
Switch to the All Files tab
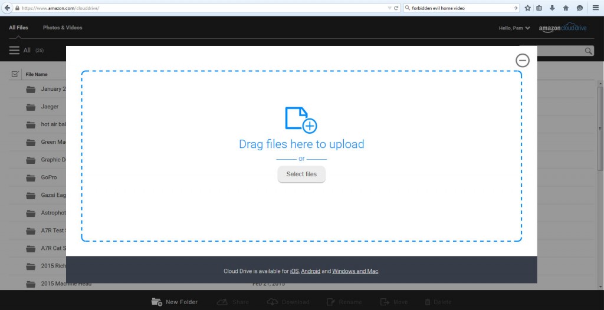point(18,28)
